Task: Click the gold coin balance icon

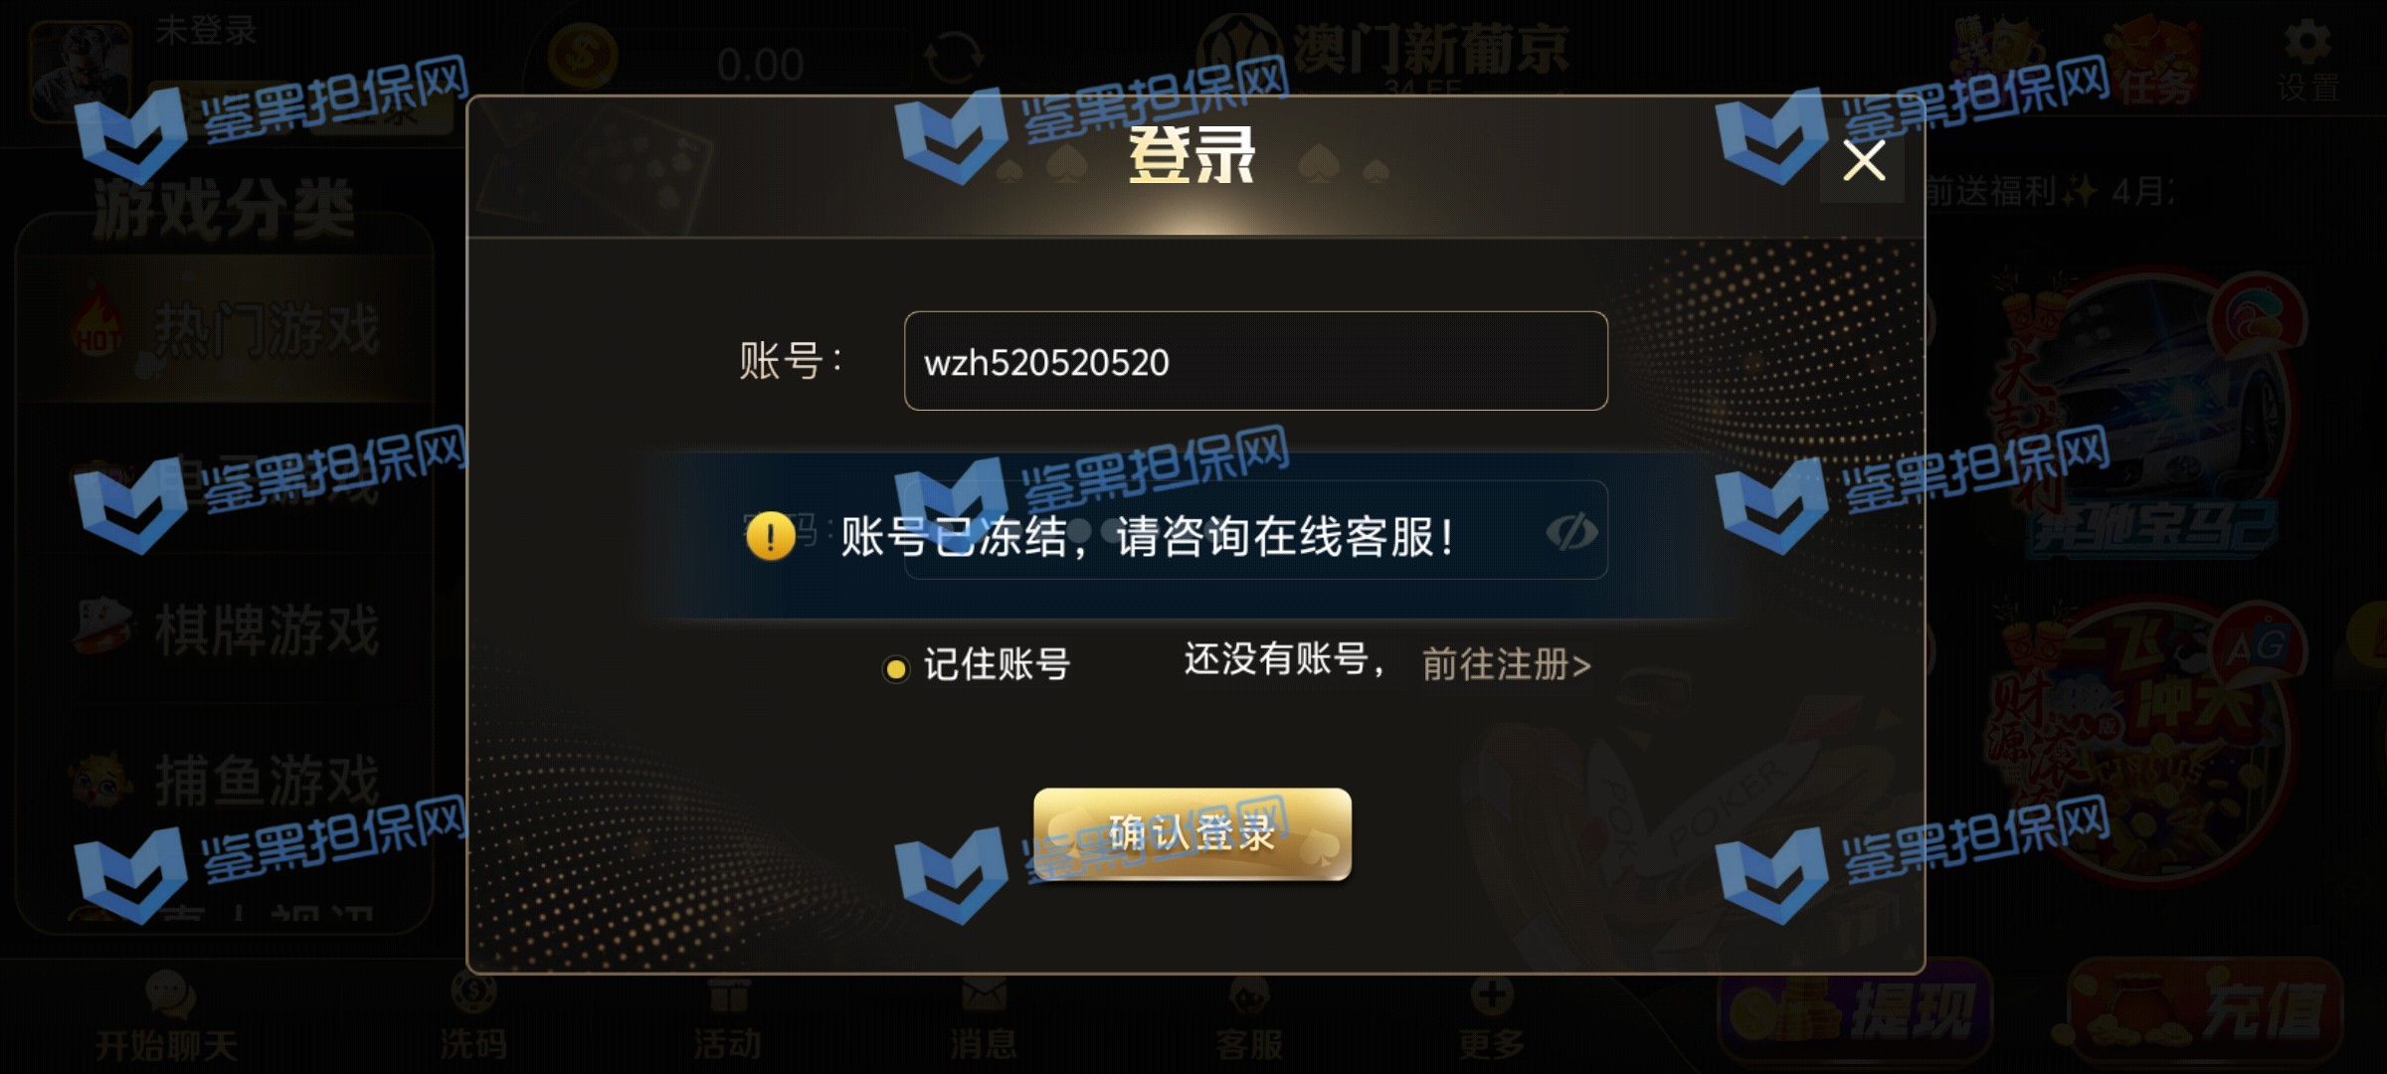Action: [x=583, y=57]
